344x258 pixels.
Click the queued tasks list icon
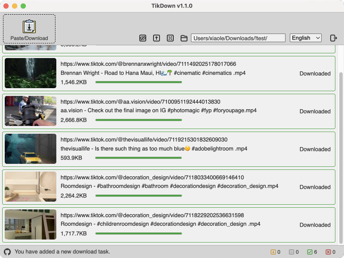point(292,252)
